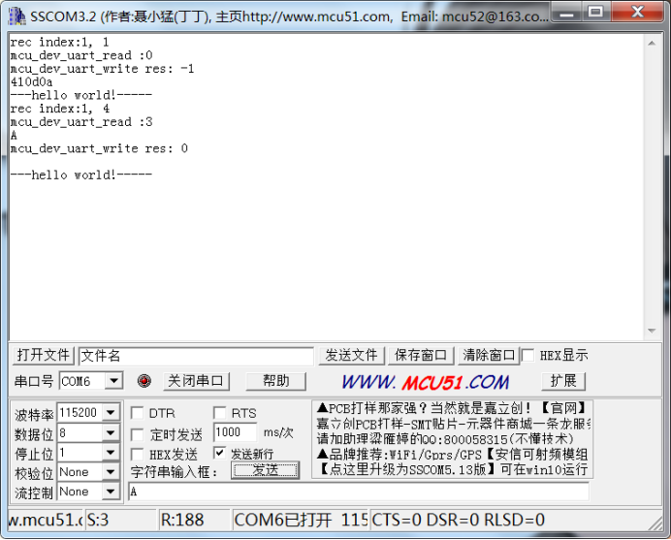Open the 波特率 115200 baud rate dropdown
The image size is (671, 540).
tap(111, 412)
